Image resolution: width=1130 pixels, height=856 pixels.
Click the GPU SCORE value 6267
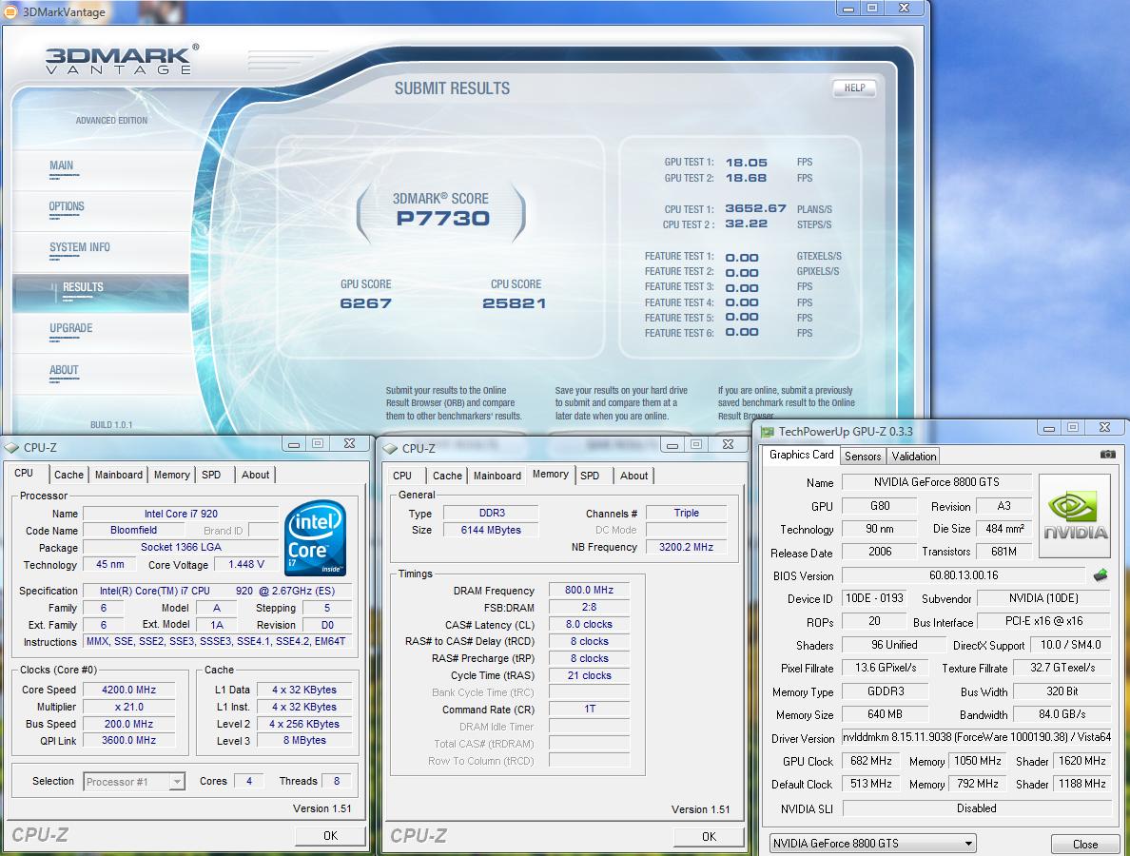(x=365, y=303)
